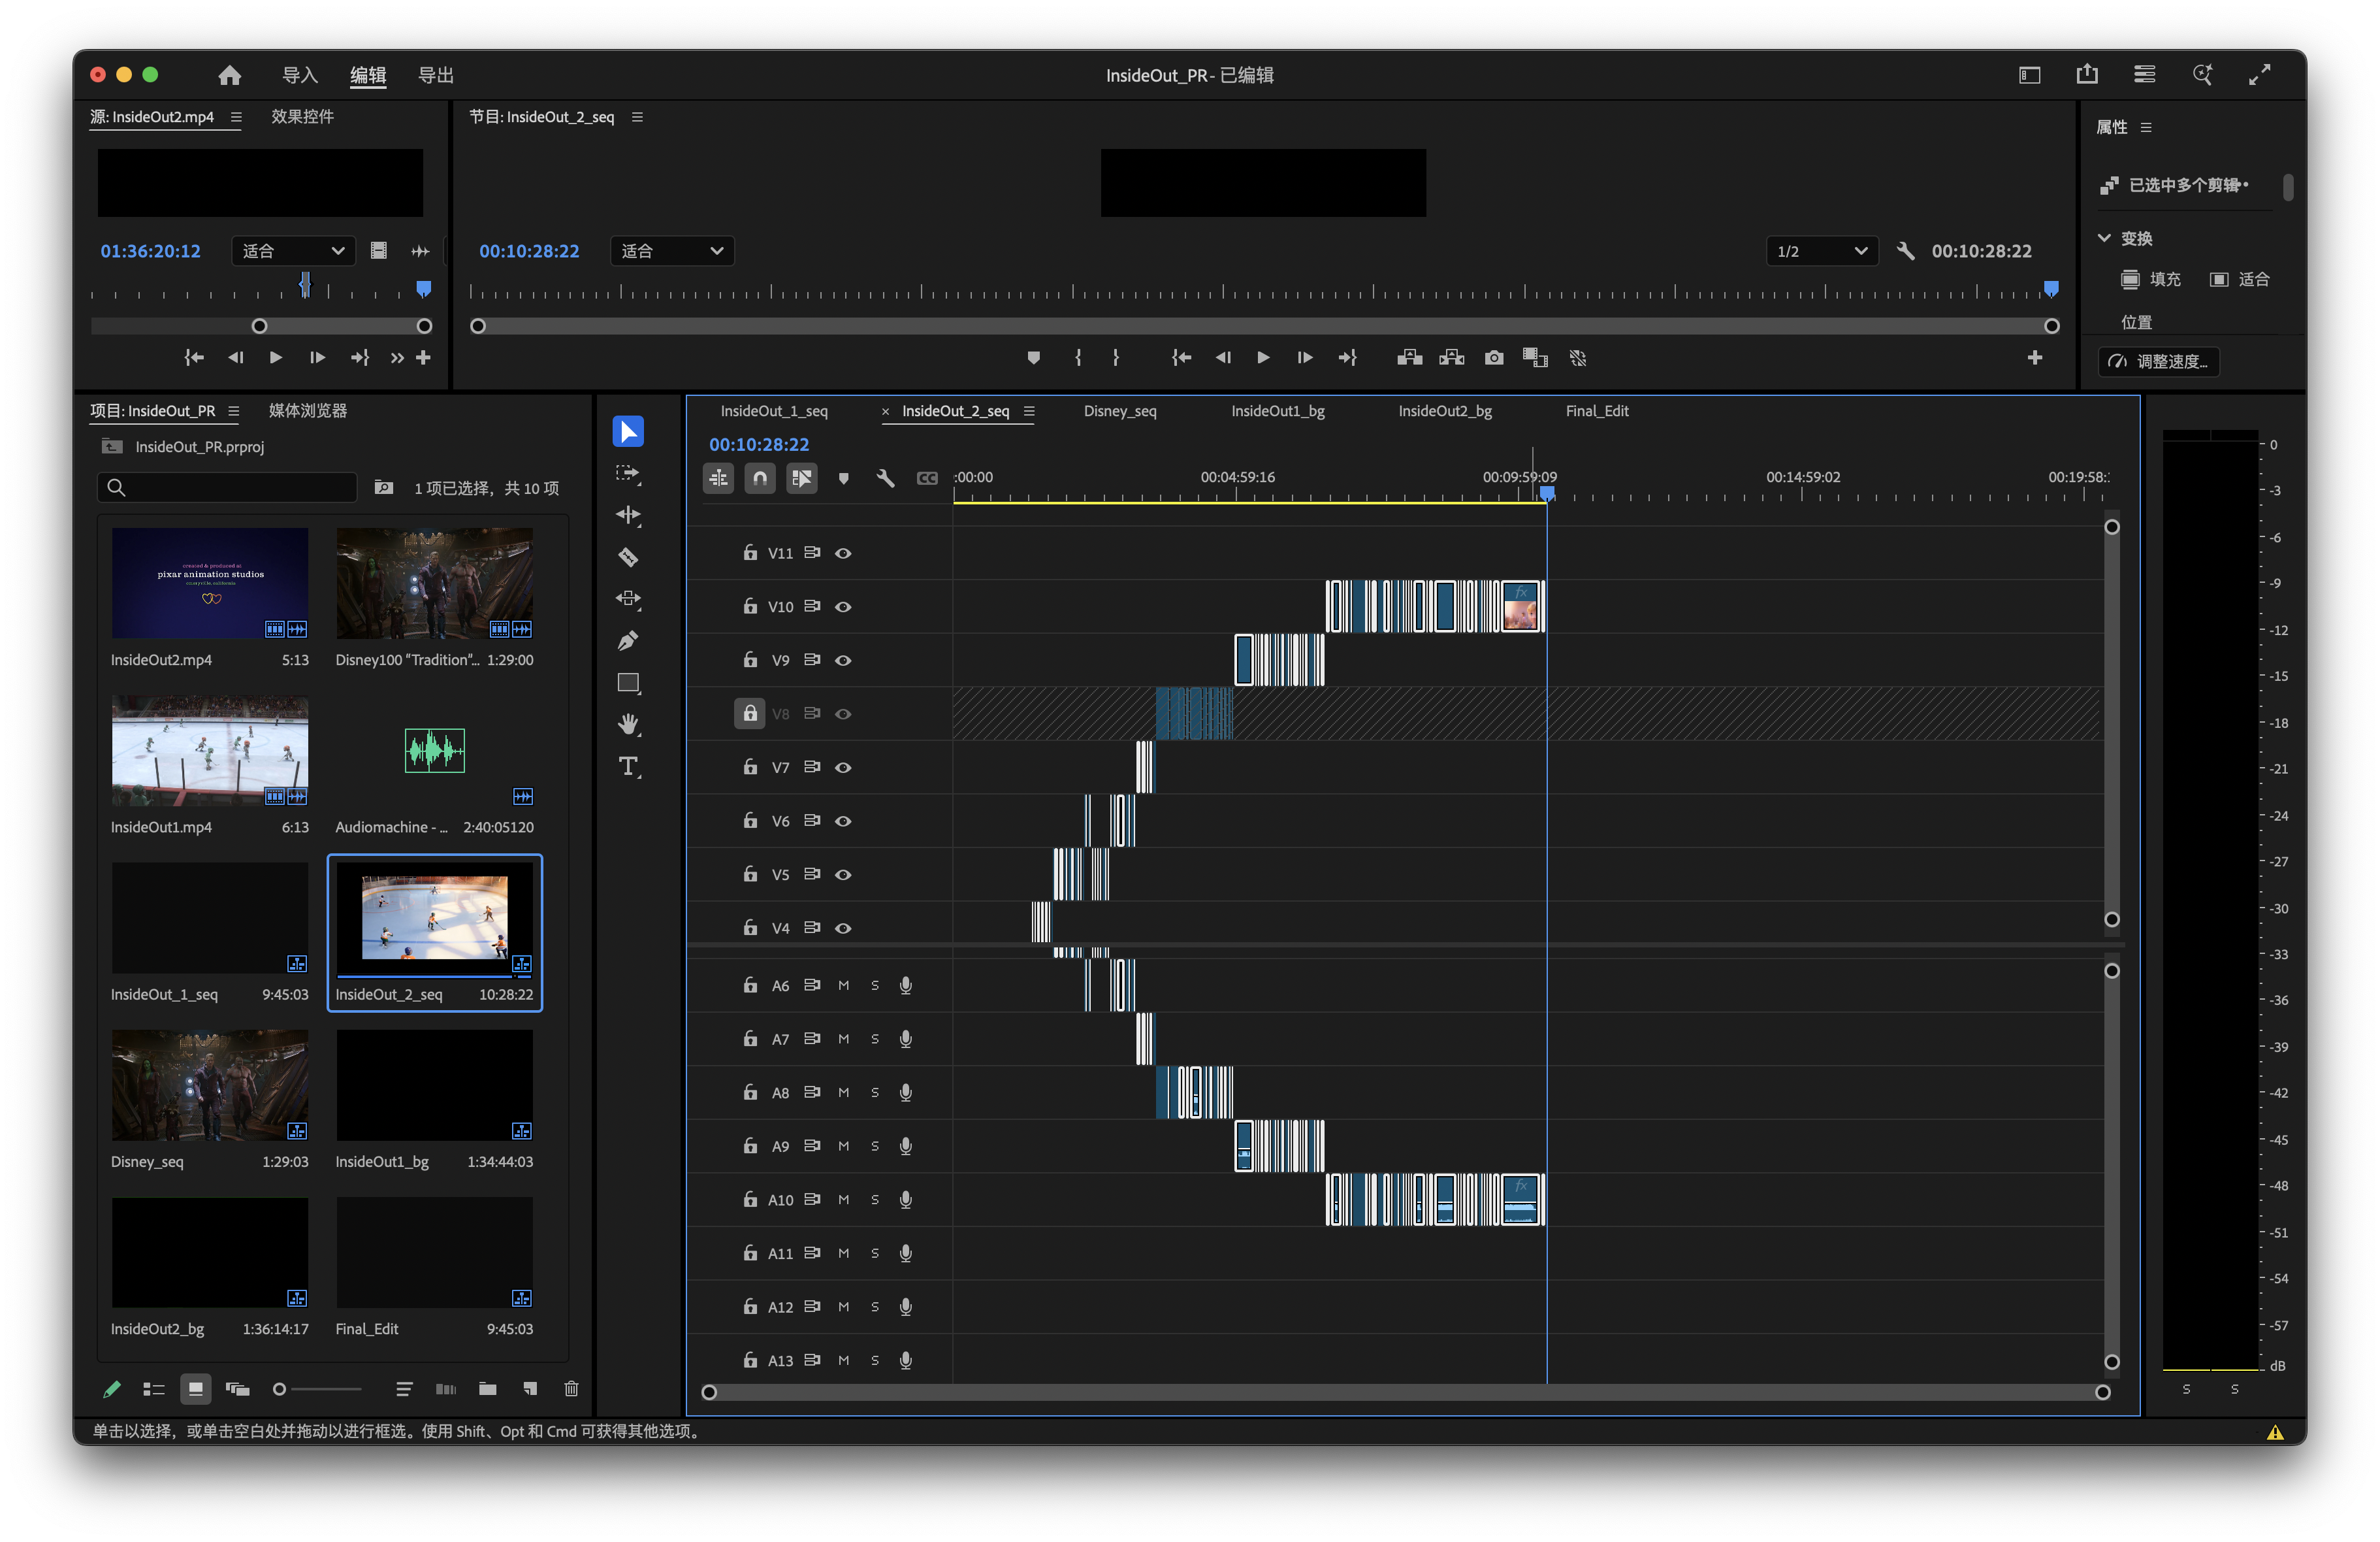Toggle insert sequences as nests option
This screenshot has width=2380, height=1542.
718,478
